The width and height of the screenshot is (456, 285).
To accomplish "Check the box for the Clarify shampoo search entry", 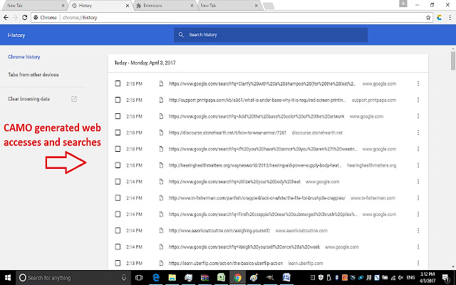I will (118, 84).
